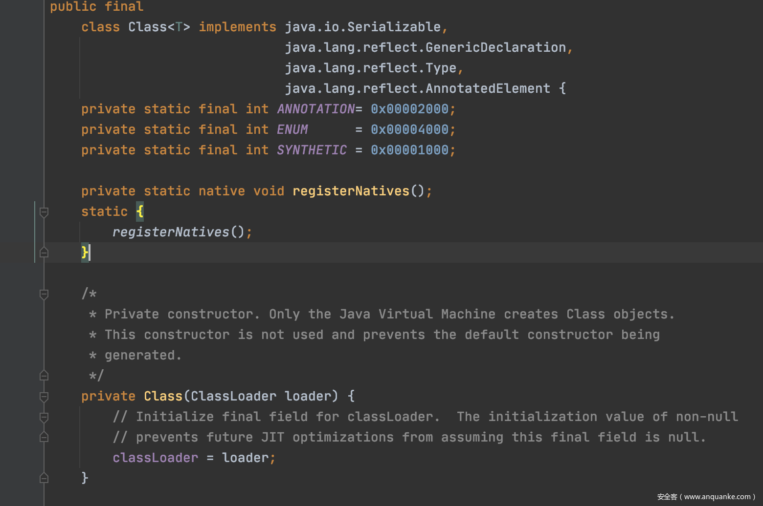Click fold marker at constructor closing brace
Image resolution: width=763 pixels, height=506 pixels.
point(44,478)
